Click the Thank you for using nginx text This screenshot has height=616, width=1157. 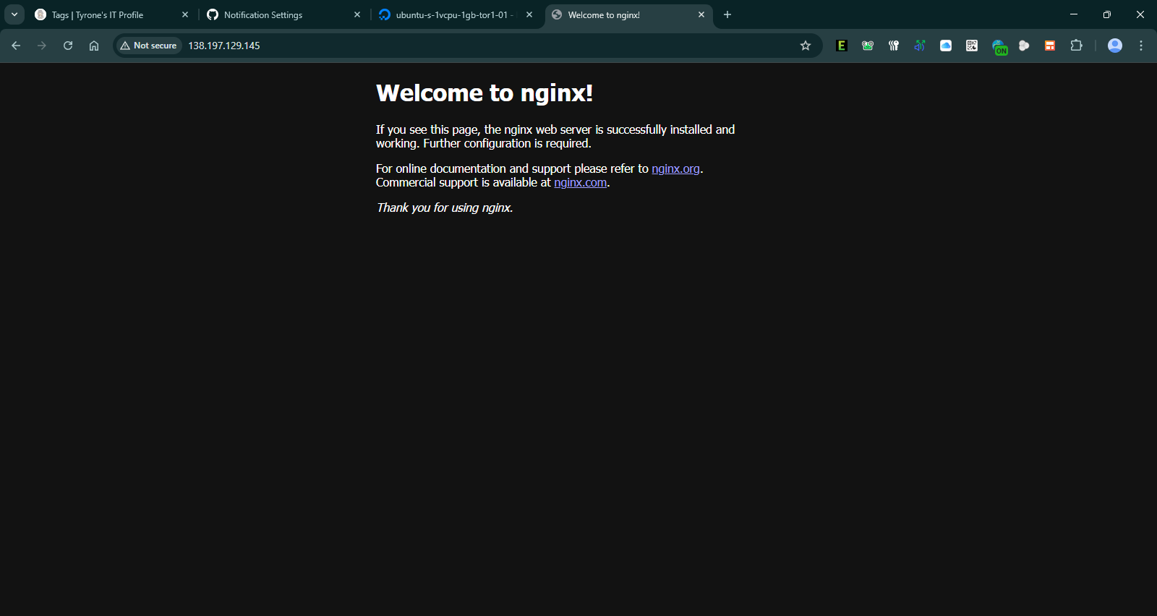point(445,208)
